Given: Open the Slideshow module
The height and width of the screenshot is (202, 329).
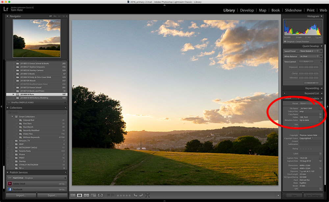Looking at the screenshot, I should (293, 10).
